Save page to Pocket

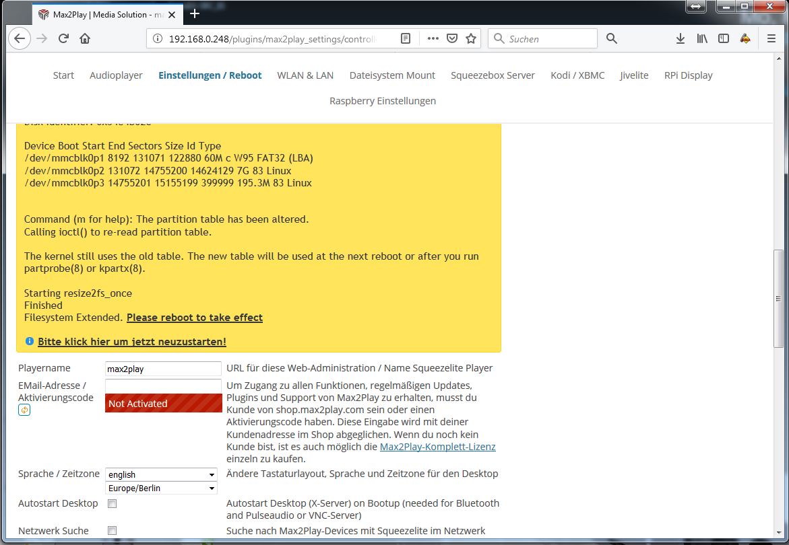(452, 38)
